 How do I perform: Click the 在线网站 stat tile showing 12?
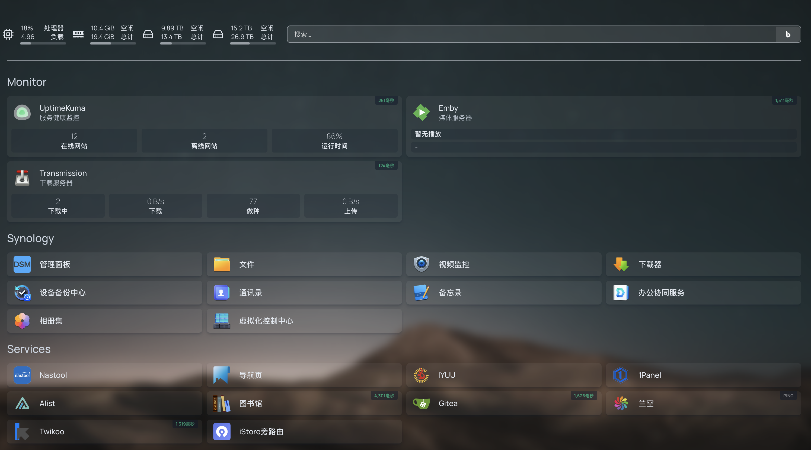[74, 141]
